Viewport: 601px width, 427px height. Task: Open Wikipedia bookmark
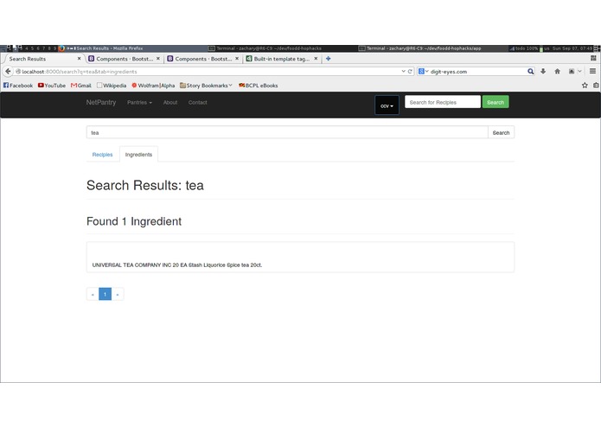tap(112, 86)
